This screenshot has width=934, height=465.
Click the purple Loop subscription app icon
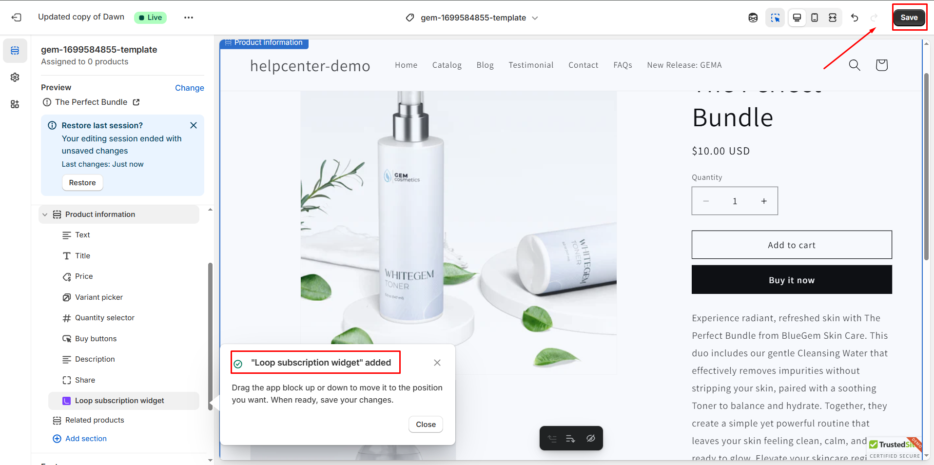point(67,401)
